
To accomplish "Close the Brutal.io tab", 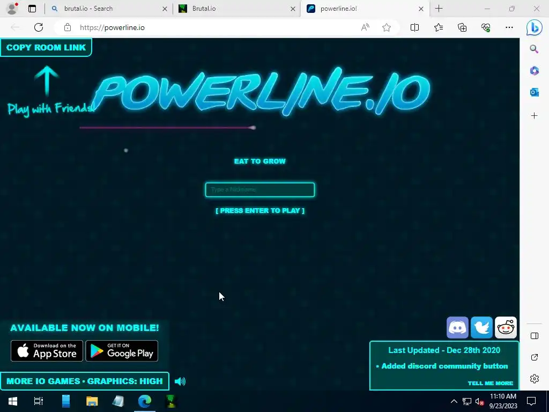I will coord(293,9).
